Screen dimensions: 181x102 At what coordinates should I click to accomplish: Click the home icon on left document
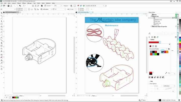tap(4, 12)
